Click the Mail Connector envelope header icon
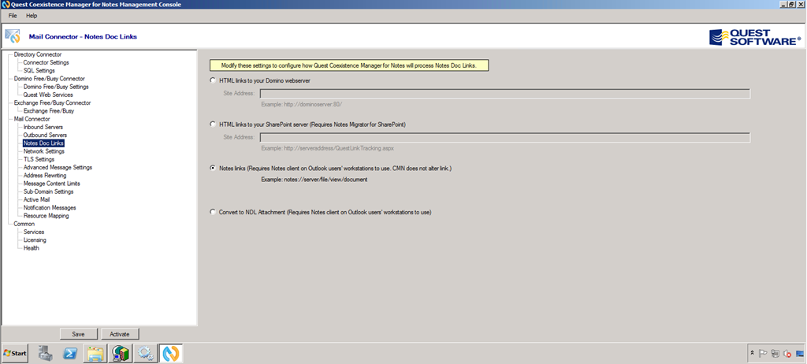The width and height of the screenshot is (807, 364). tap(13, 36)
